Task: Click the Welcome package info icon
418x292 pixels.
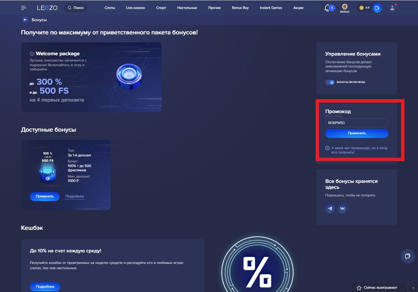Action: 32,54
